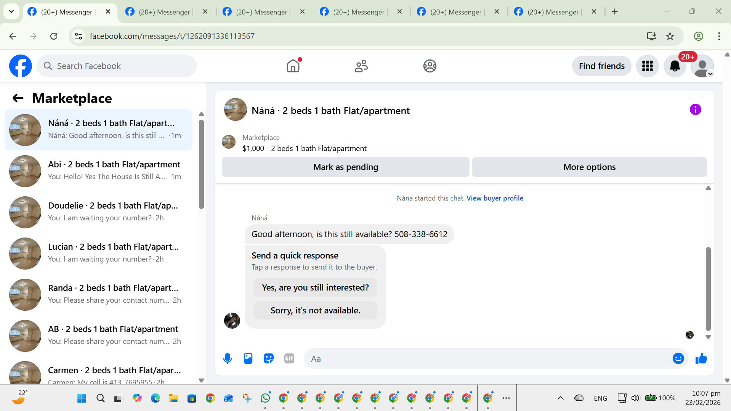Bookmark this page with the star icon
The width and height of the screenshot is (731, 411).
[670, 36]
